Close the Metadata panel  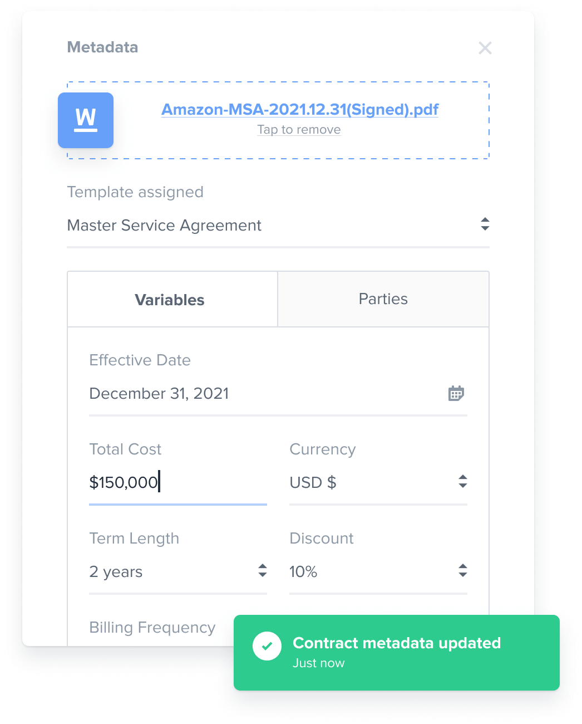click(485, 48)
